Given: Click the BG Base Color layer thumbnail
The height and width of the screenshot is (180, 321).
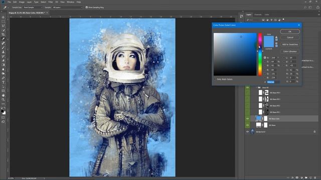Looking at the screenshot, I should point(259,118).
